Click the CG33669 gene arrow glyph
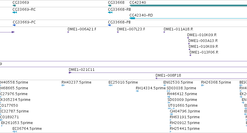This screenshot has height=133, width=247. (x=14, y=5)
